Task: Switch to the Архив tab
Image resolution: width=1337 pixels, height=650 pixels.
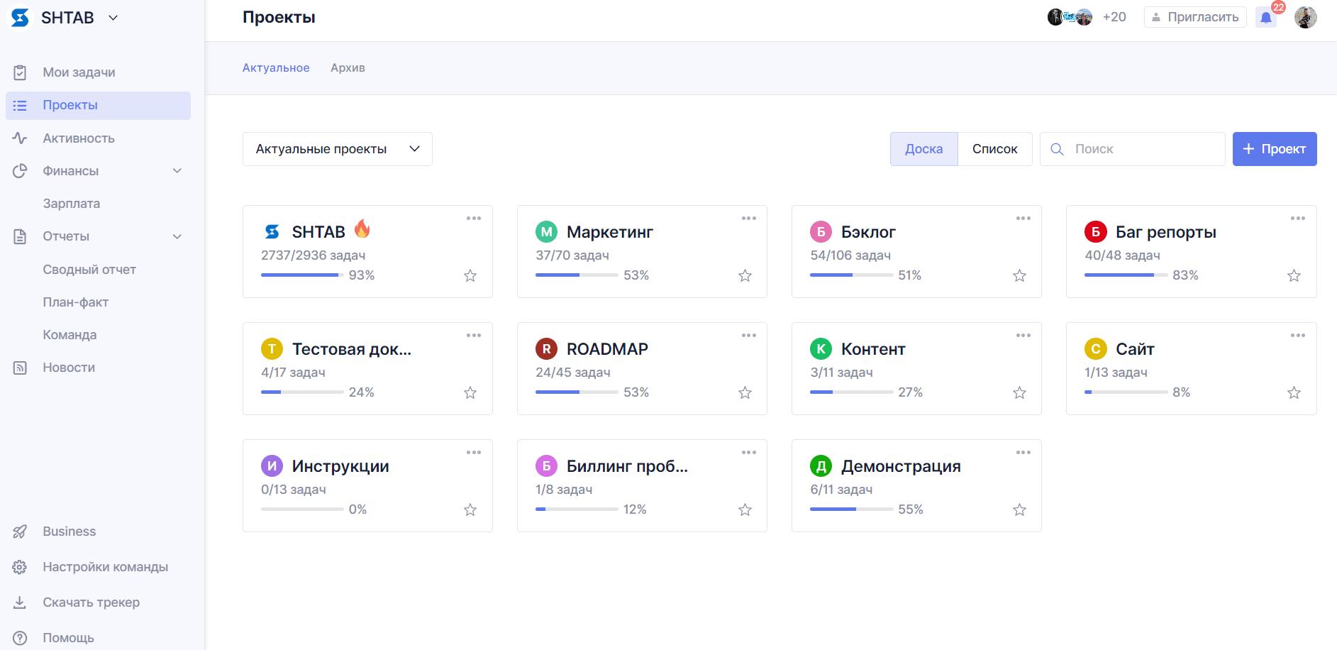Action: tap(348, 68)
